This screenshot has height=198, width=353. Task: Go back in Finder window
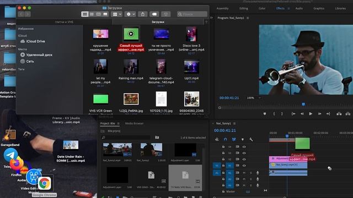(21, 14)
